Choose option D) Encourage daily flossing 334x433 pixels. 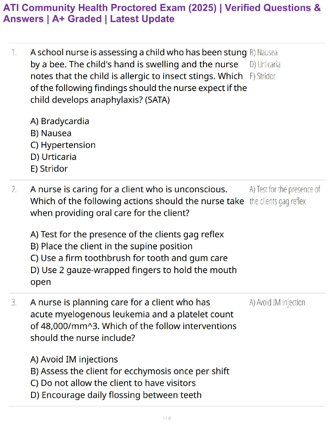click(x=116, y=395)
